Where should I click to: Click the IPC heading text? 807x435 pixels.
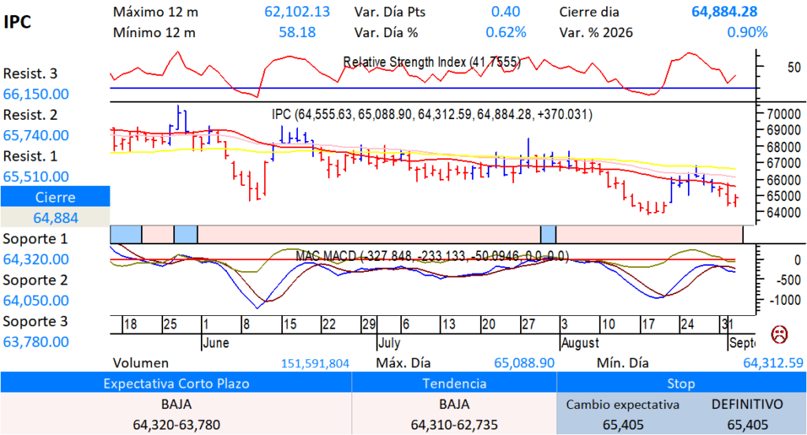pyautogui.click(x=17, y=21)
